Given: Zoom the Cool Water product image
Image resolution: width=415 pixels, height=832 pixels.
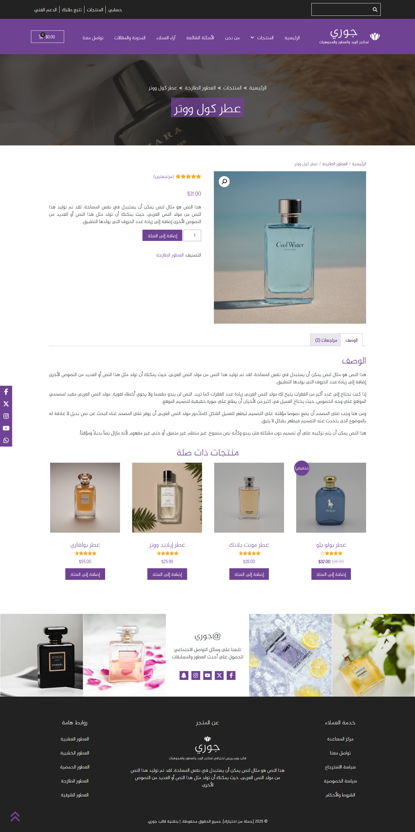Looking at the screenshot, I should coord(224,182).
